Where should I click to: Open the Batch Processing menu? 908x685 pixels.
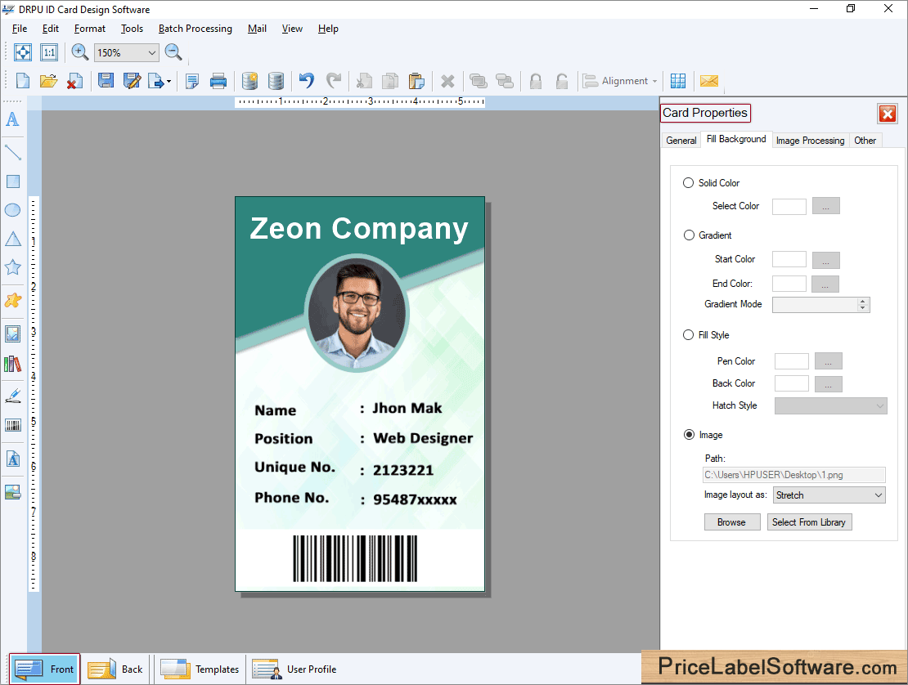[x=195, y=29]
